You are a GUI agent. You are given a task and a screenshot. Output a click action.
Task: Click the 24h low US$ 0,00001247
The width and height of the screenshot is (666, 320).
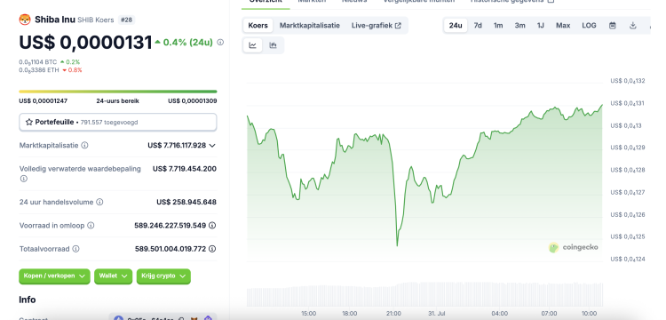(43, 101)
